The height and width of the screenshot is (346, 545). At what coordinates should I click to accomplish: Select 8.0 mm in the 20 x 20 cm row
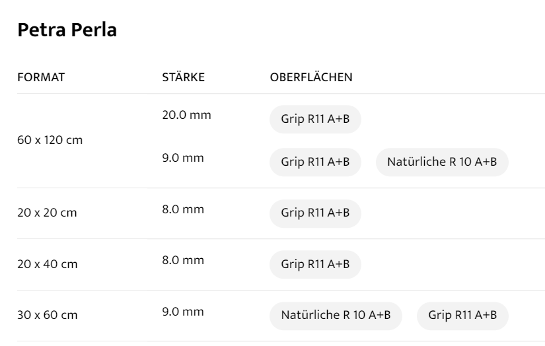click(x=183, y=209)
